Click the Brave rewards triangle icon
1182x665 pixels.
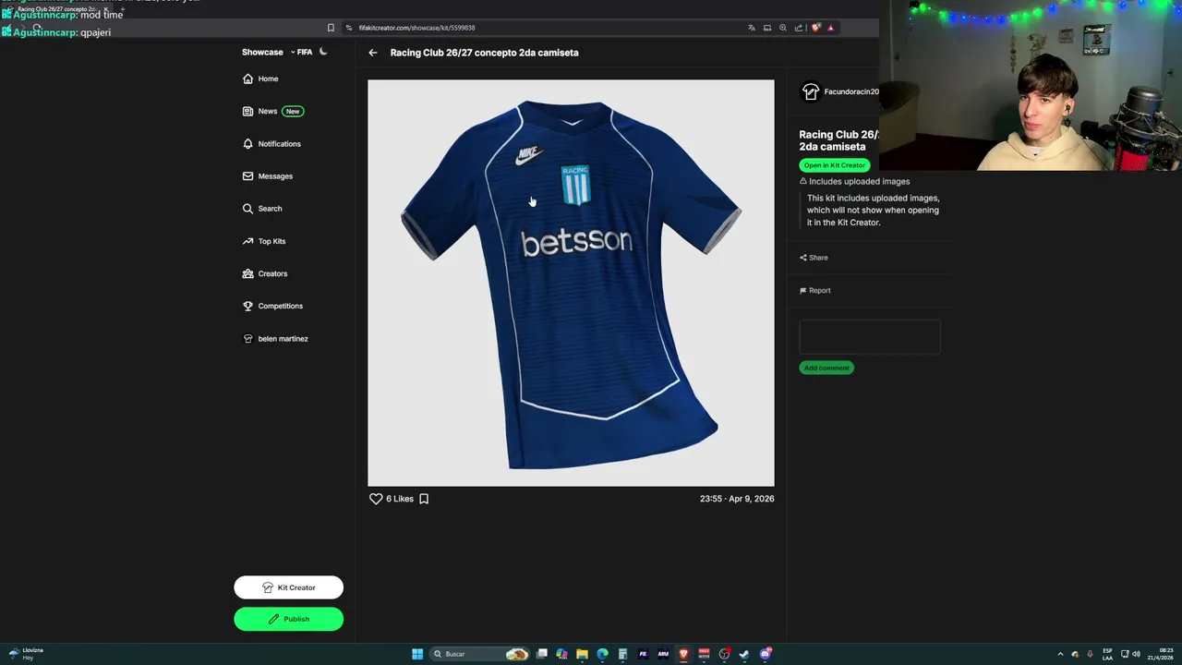pos(831,28)
